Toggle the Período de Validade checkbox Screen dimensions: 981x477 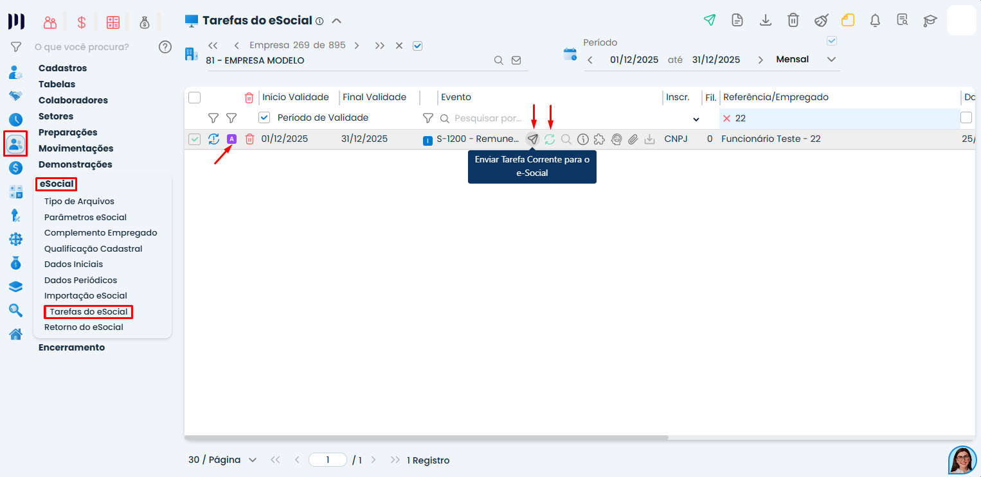coord(264,117)
